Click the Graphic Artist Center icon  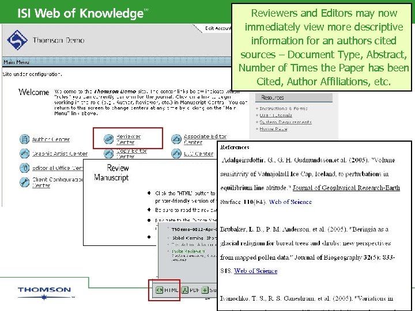(x=25, y=153)
